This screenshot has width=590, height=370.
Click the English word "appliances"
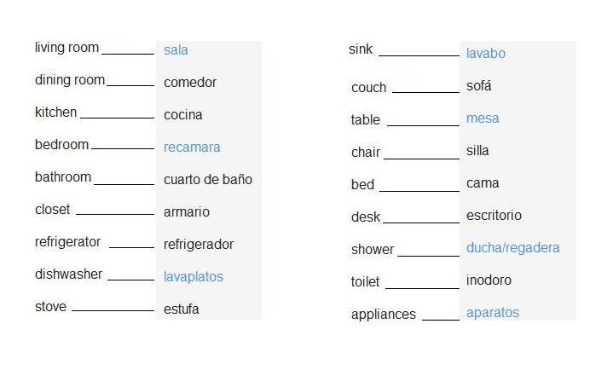coord(384,315)
